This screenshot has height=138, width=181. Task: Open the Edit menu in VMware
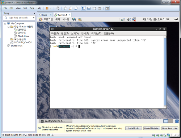coord(11,8)
